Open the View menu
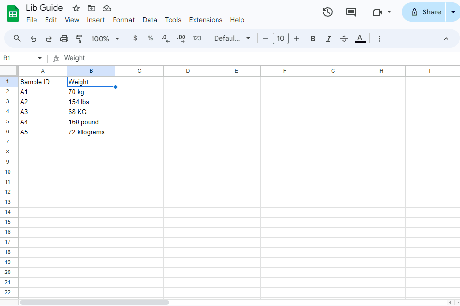 72,20
